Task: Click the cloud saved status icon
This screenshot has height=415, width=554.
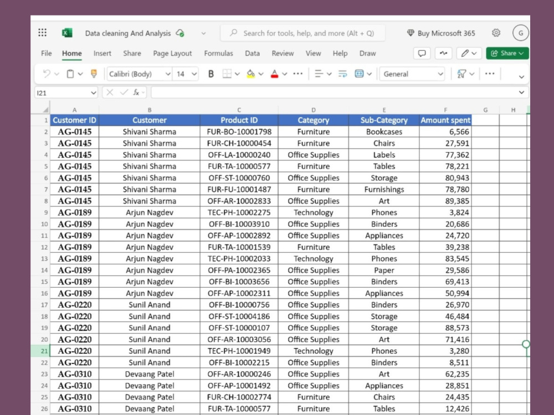Action: (x=180, y=33)
